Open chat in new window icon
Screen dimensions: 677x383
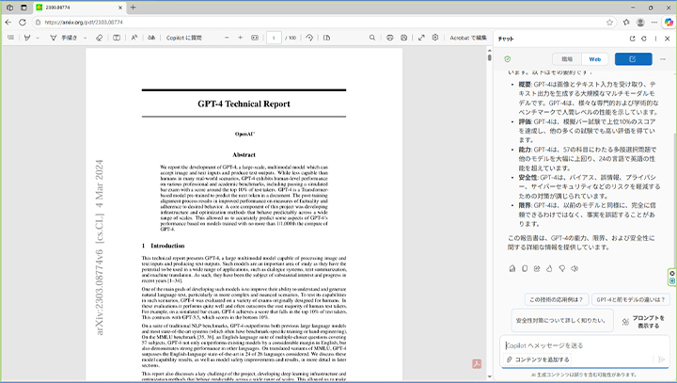[x=632, y=39]
